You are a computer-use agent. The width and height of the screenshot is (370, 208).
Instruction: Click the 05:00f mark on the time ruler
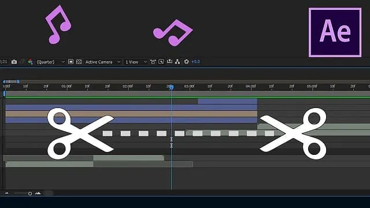tap(312, 86)
